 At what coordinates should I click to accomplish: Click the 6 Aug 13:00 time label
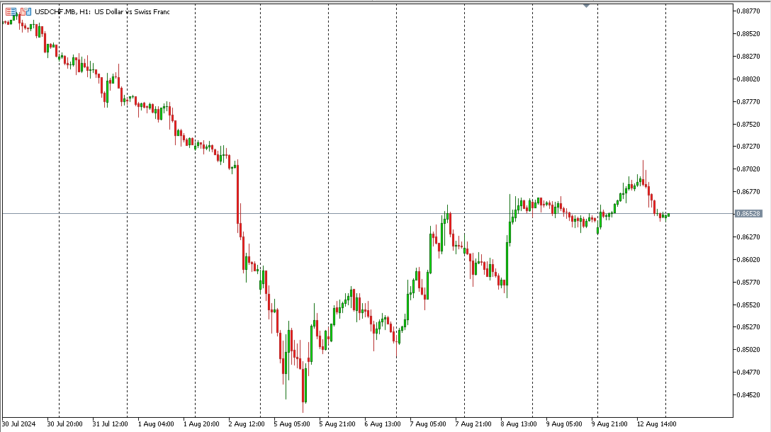coord(383,424)
